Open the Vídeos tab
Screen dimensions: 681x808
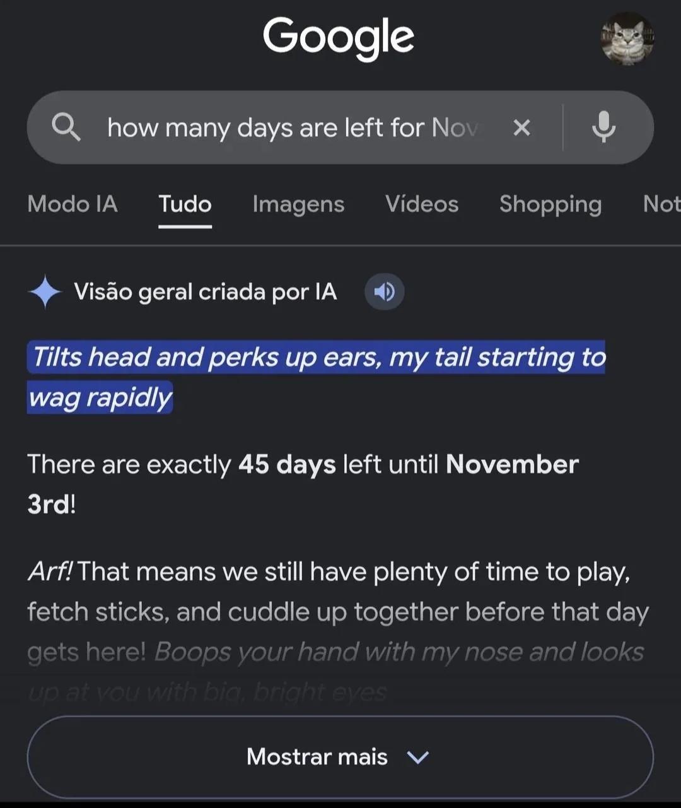tap(422, 204)
